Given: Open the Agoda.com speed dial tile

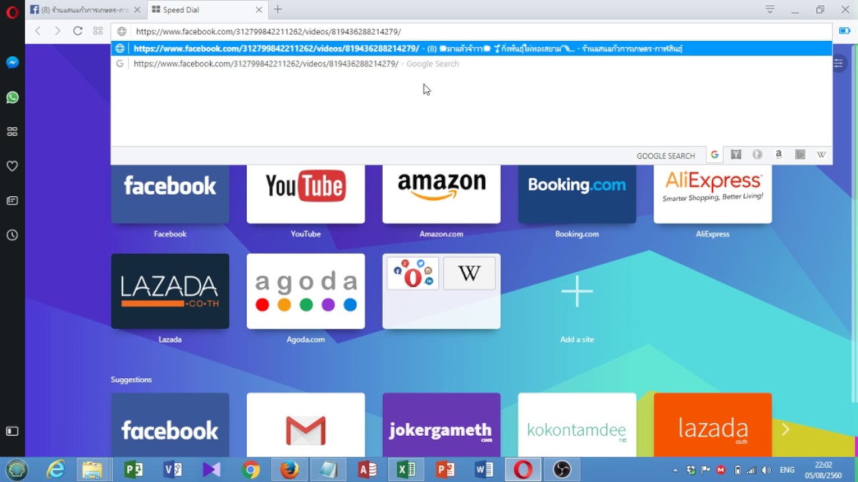Looking at the screenshot, I should [306, 291].
